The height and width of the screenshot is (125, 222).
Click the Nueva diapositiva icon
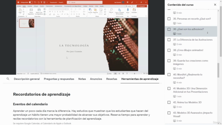click(x=31, y=10)
